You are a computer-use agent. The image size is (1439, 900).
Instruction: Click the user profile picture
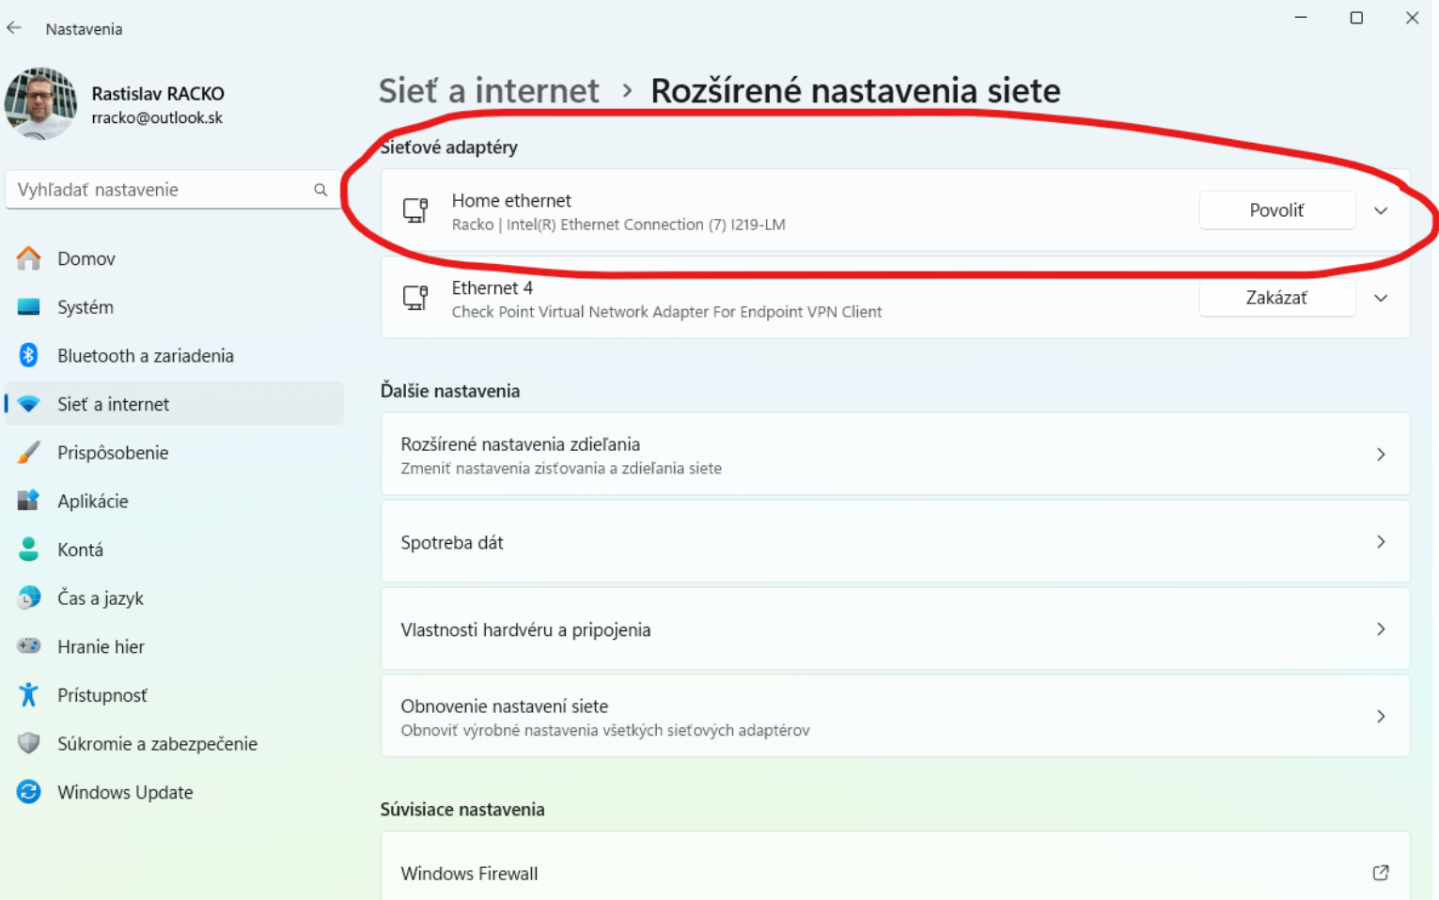tap(40, 103)
